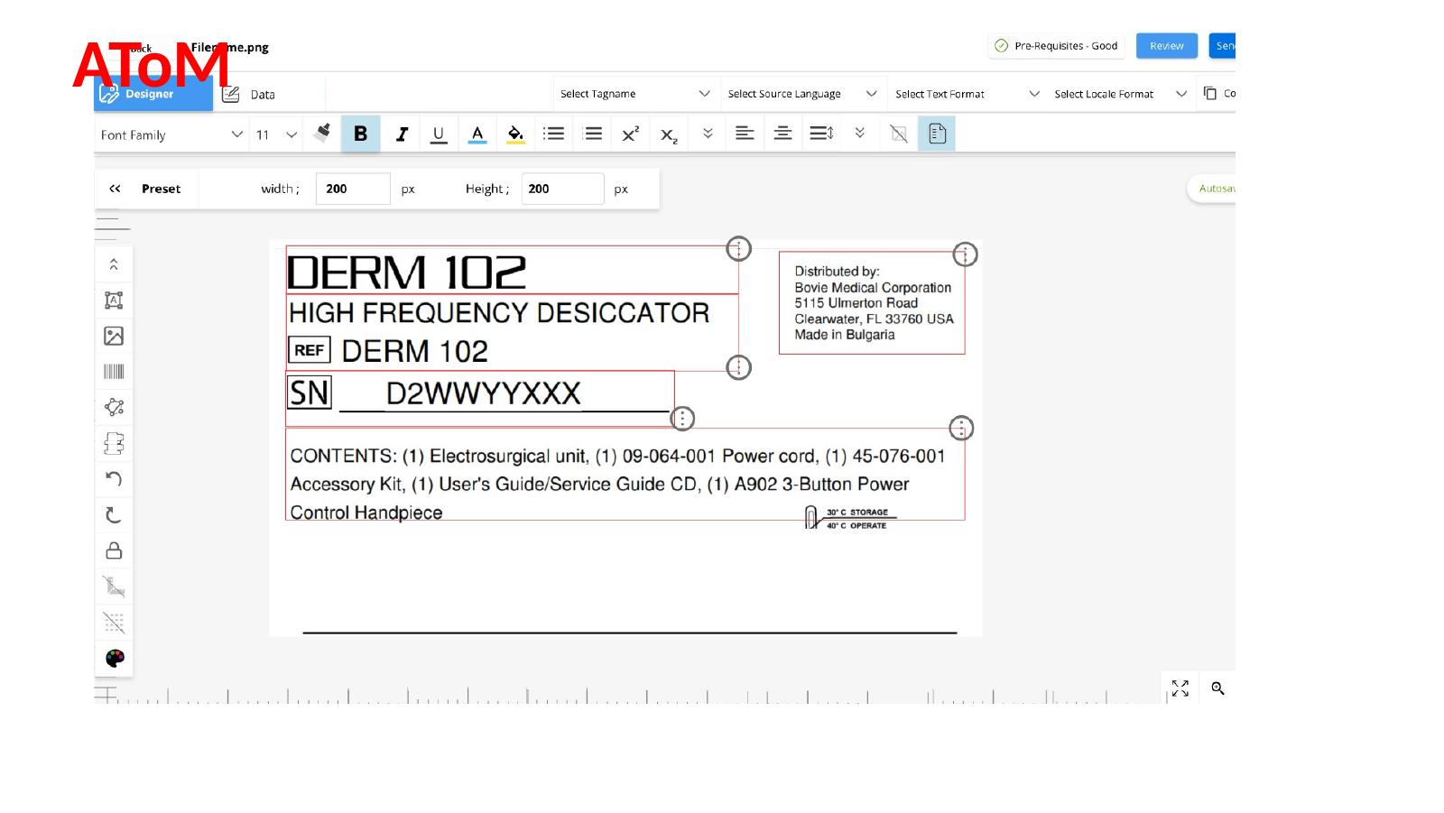Select the D2WWYYXXX serial text
This screenshot has width=1444, height=813.
[x=483, y=393]
